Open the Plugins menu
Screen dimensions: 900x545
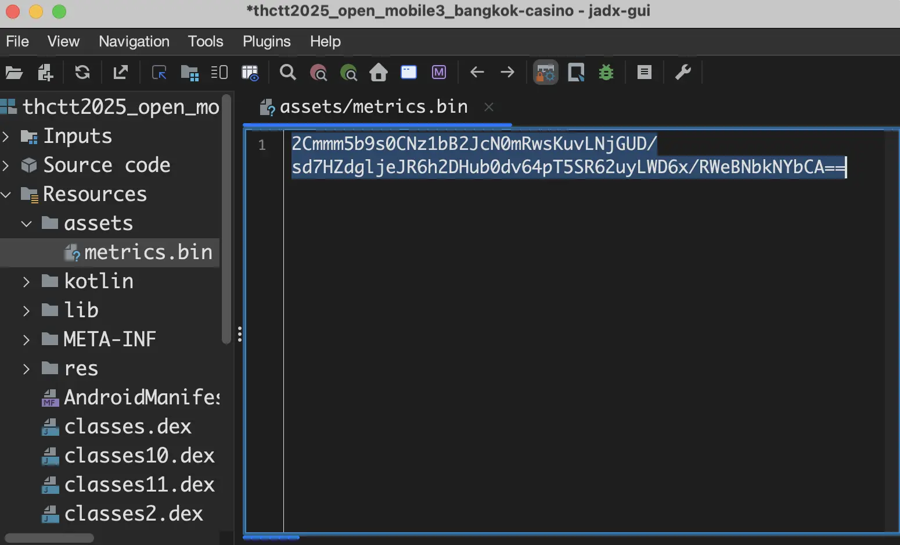coord(266,41)
